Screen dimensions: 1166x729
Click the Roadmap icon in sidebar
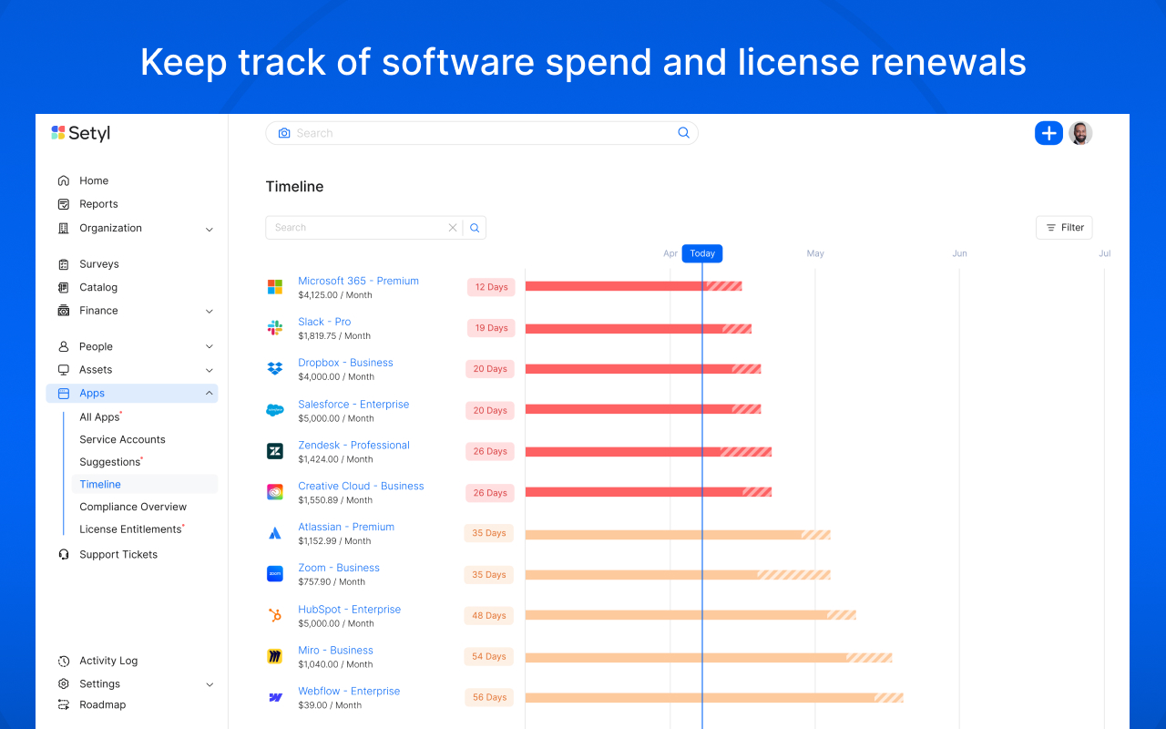click(64, 704)
